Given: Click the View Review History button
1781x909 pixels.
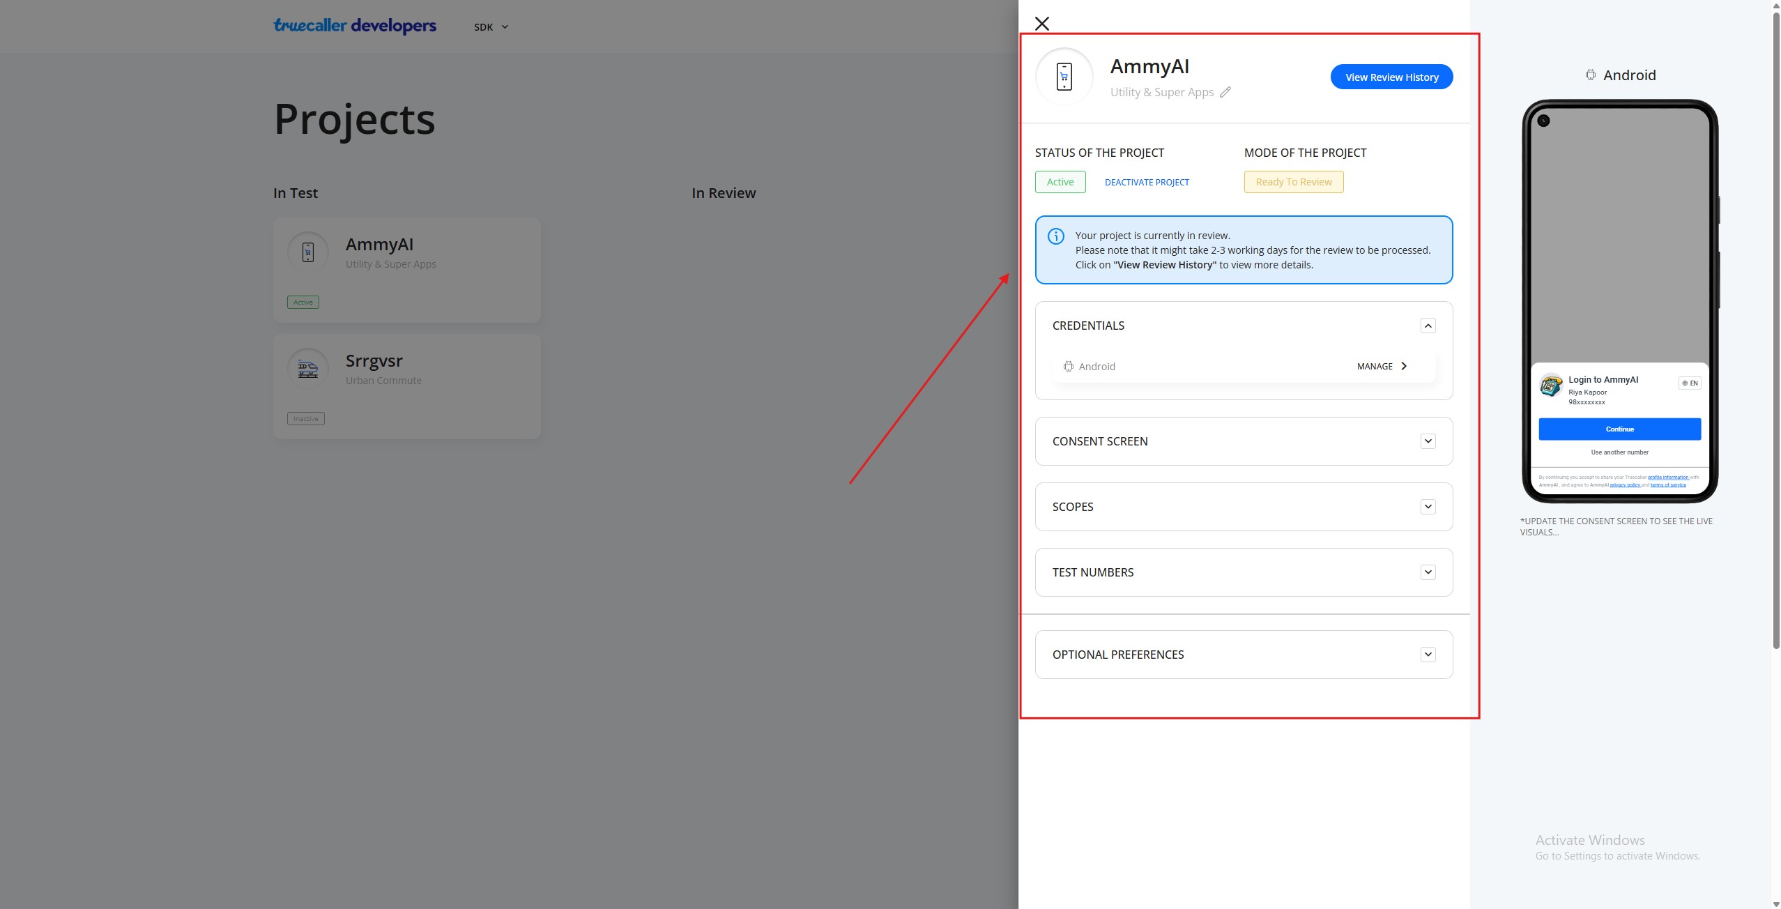Looking at the screenshot, I should click(1391, 77).
